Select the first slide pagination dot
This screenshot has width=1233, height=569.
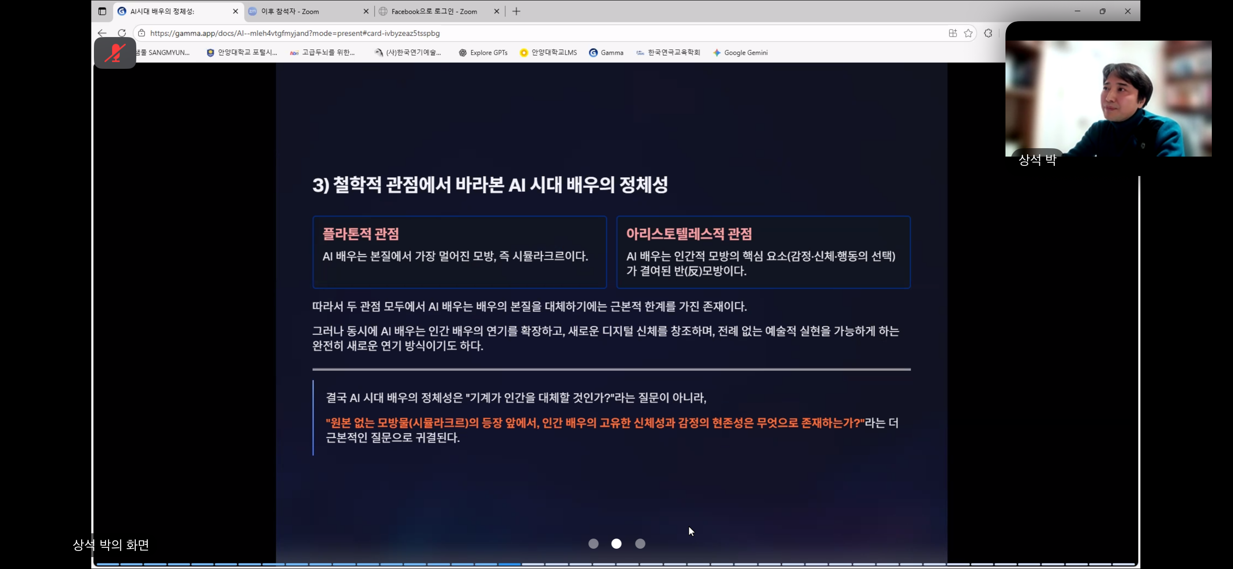(593, 543)
